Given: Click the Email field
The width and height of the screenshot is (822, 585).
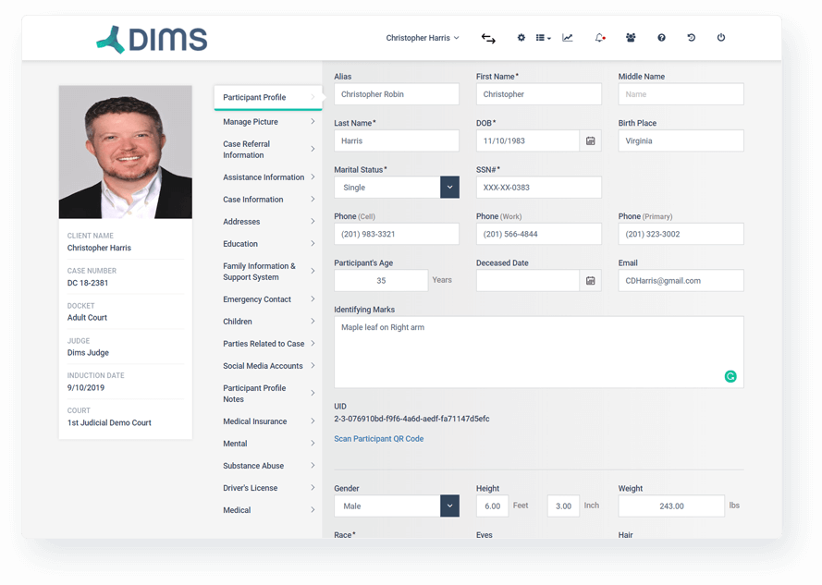Looking at the screenshot, I should tap(681, 281).
